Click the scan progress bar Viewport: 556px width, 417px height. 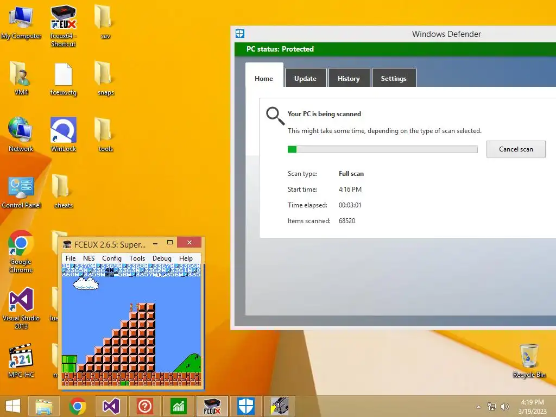[x=383, y=149]
